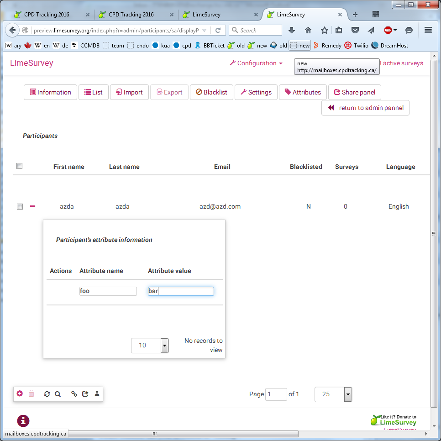This screenshot has height=441, width=441.
Task: Click the LimeSurvey logo link
Action: pos(31,63)
